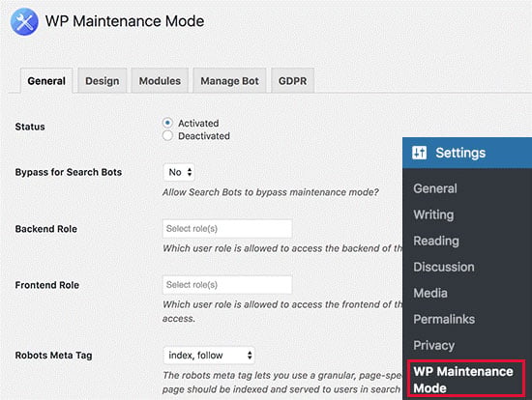
Task: Open Privacy settings in sidebar
Action: click(x=433, y=345)
